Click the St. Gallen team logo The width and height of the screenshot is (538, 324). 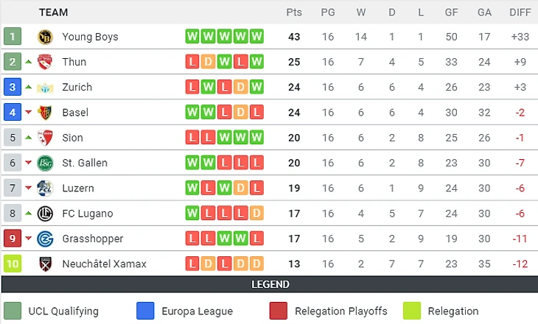45,163
